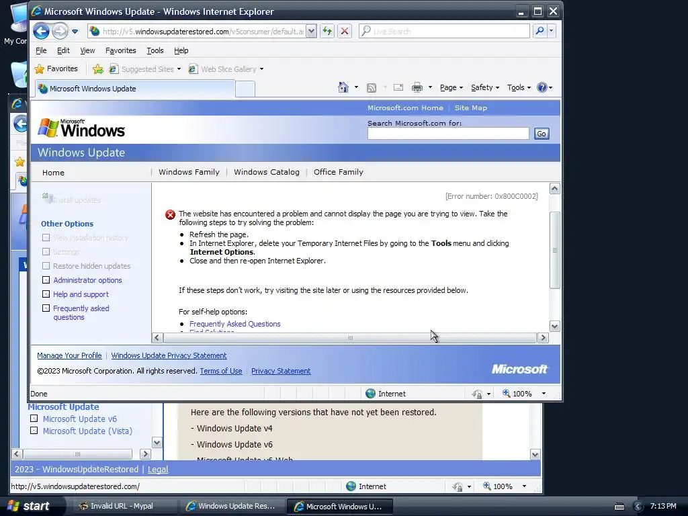Image resolution: width=688 pixels, height=516 pixels.
Task: Click the Terms of Use link
Action: click(x=220, y=371)
